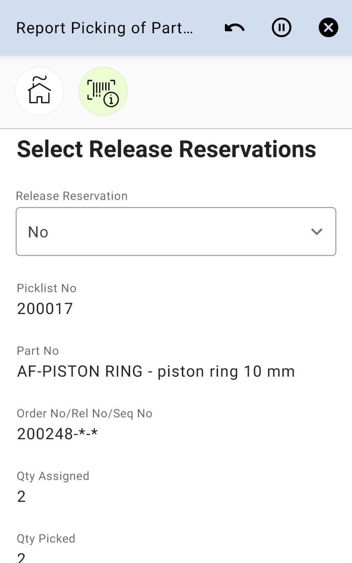
Task: Click the Report Picking of Part title
Action: point(105,28)
